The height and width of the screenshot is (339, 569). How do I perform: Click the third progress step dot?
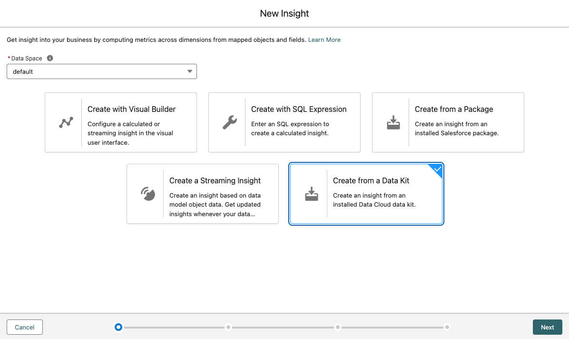pyautogui.click(x=338, y=327)
